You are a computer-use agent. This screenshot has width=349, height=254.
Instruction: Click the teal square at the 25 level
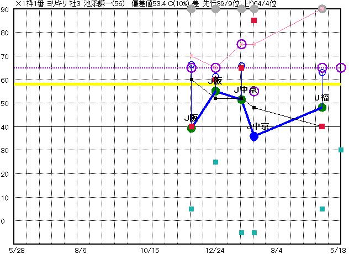[x=215, y=162]
